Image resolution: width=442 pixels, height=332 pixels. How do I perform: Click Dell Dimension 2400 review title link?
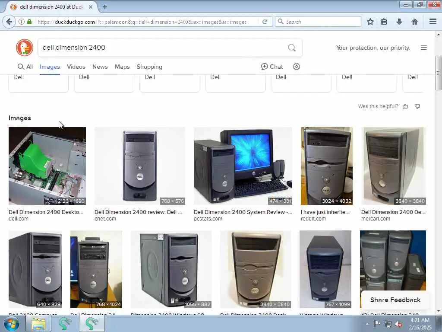click(x=139, y=212)
